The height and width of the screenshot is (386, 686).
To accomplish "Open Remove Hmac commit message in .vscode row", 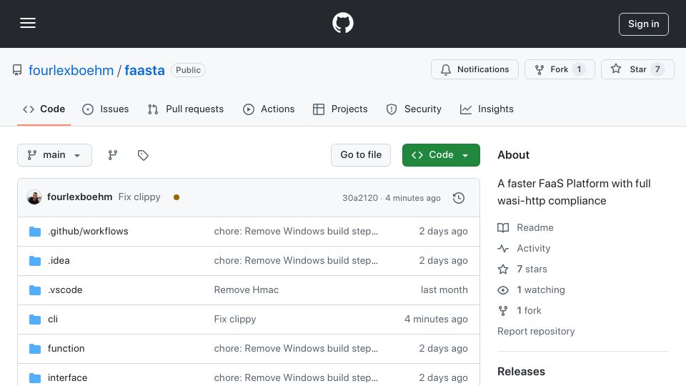I will click(x=247, y=289).
